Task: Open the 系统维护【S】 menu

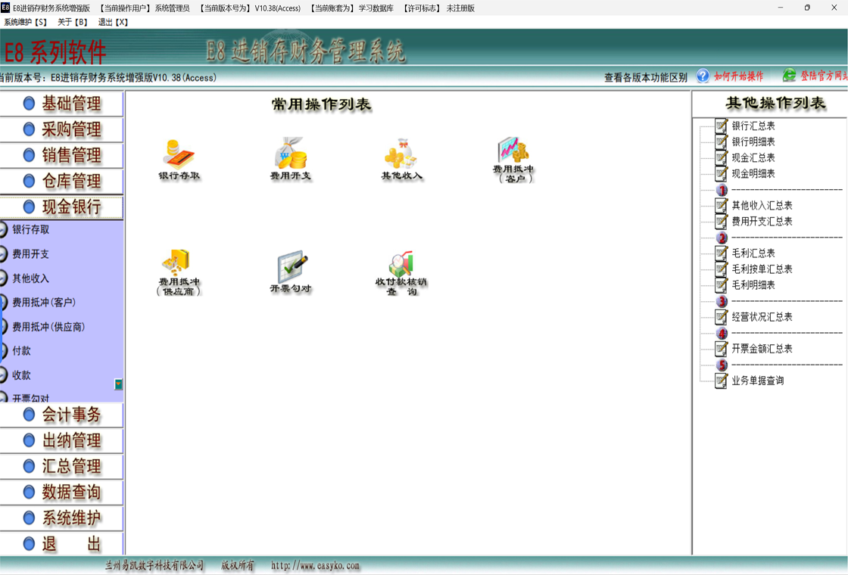Action: [26, 22]
